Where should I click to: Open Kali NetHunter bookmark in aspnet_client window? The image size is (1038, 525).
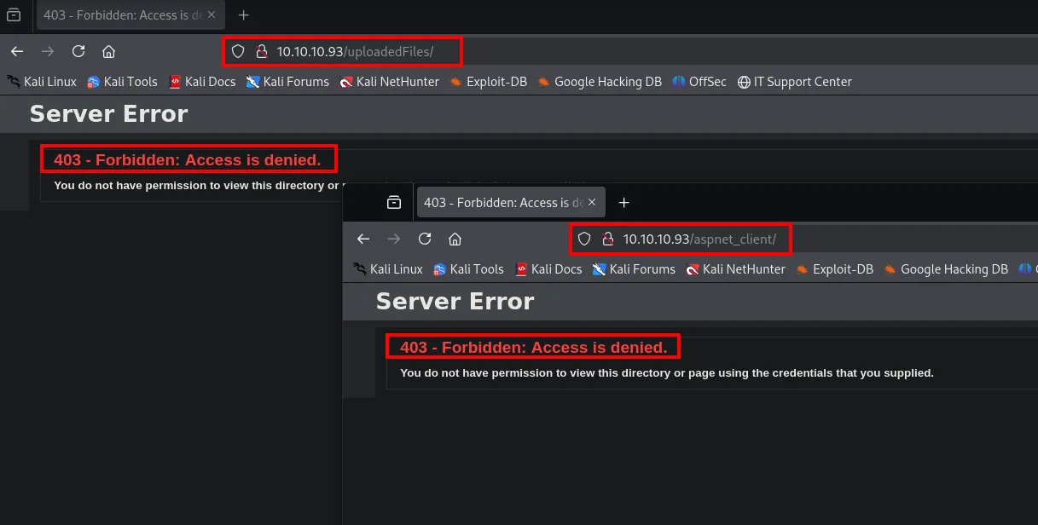point(735,269)
